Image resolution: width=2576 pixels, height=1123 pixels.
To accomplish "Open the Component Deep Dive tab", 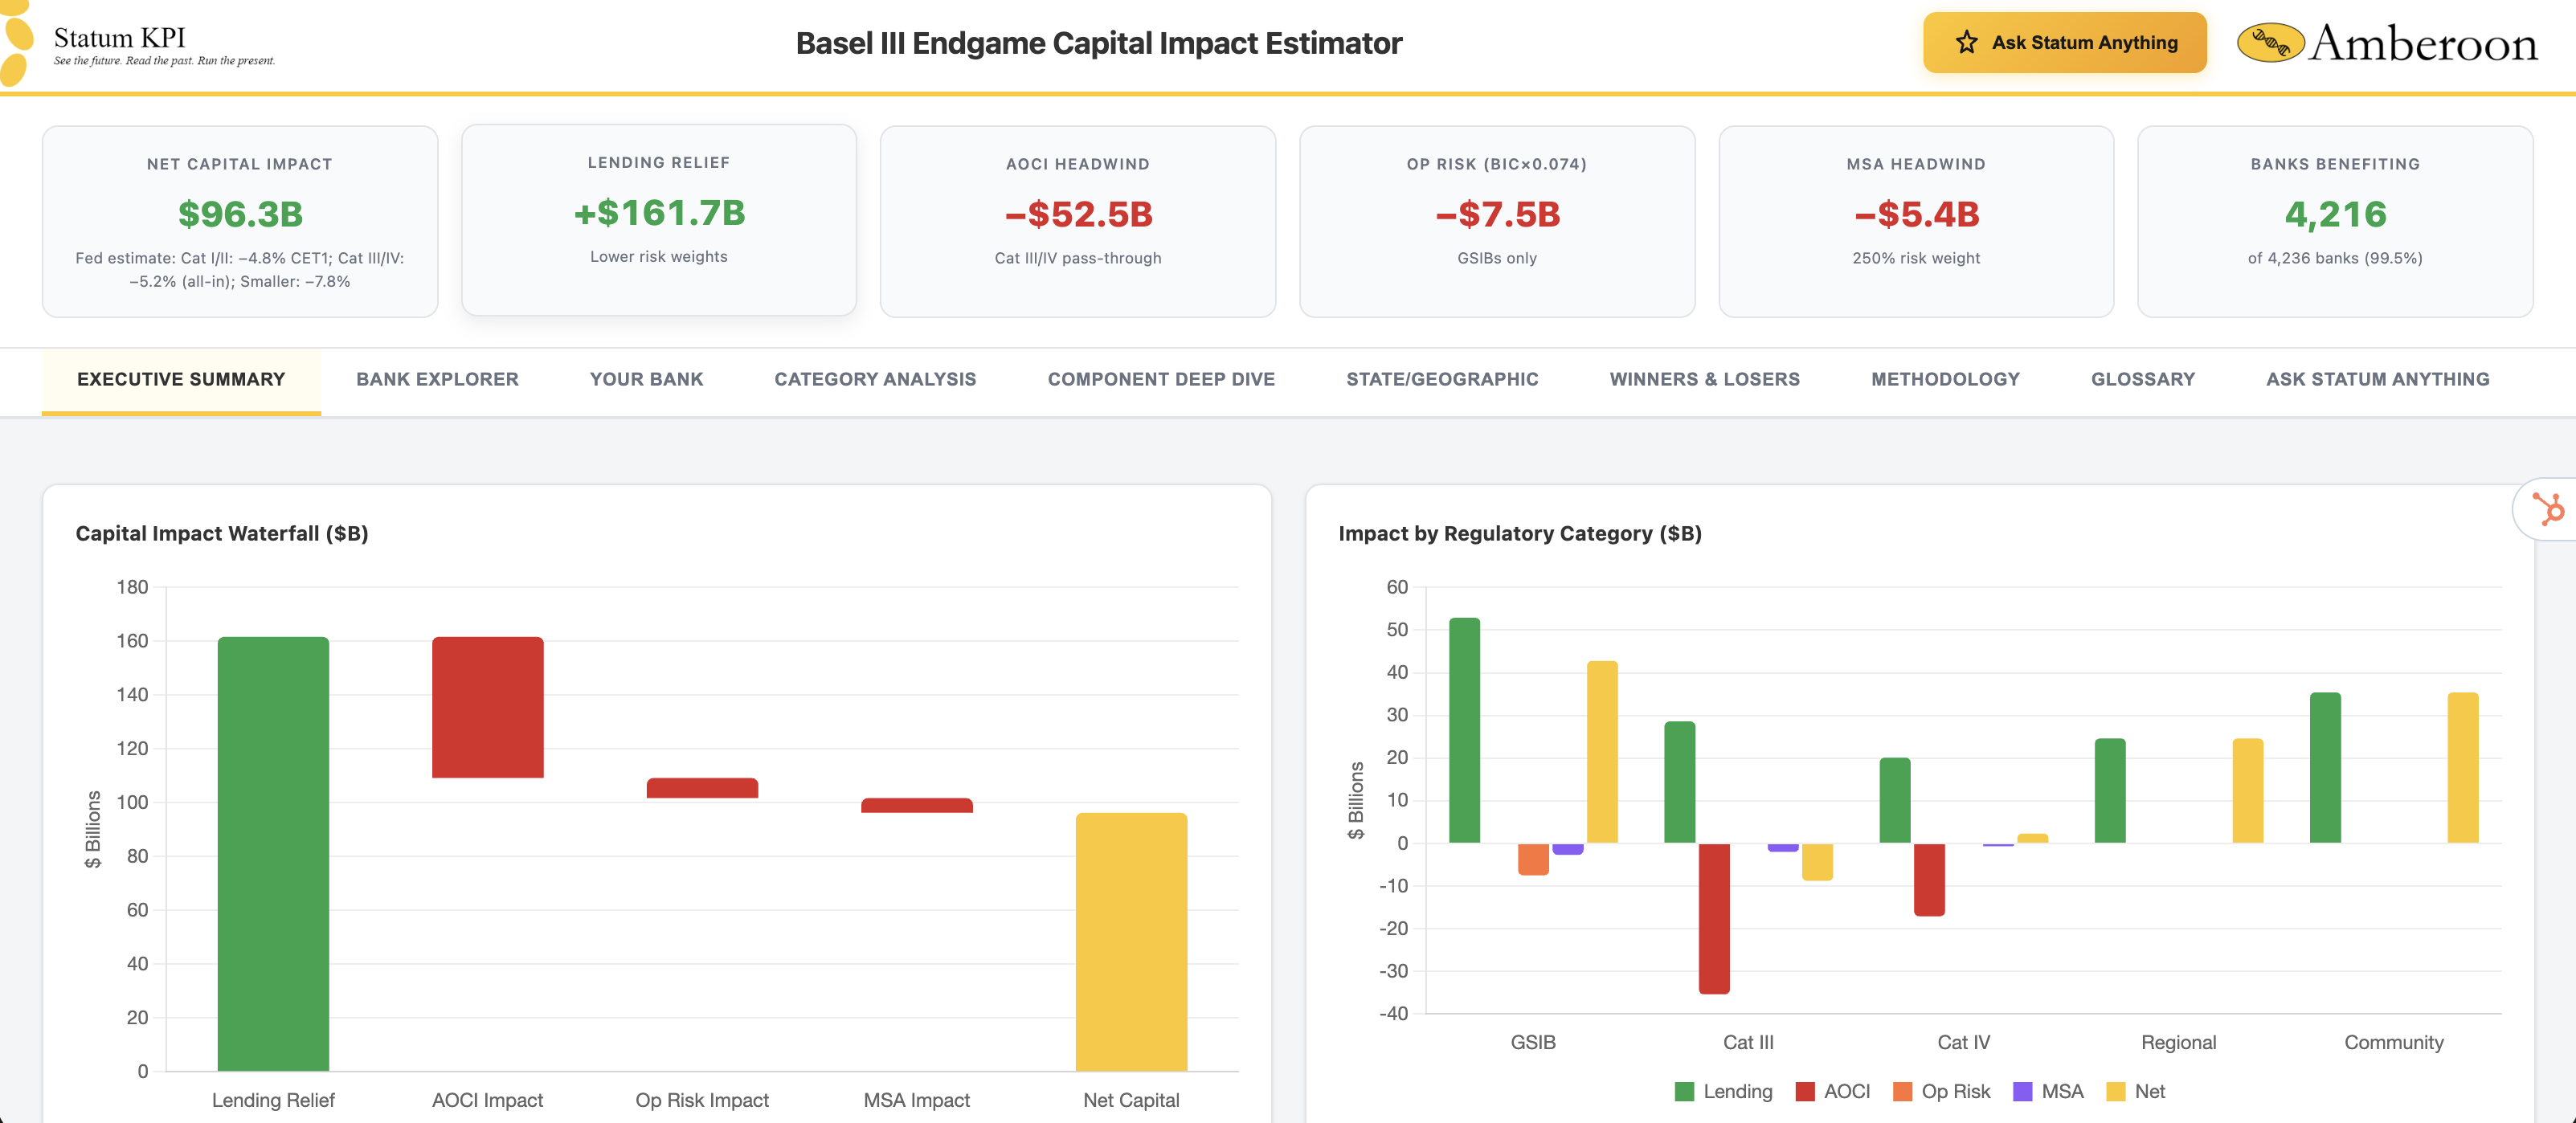I will coord(1160,379).
